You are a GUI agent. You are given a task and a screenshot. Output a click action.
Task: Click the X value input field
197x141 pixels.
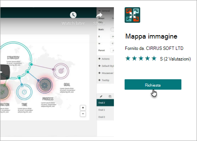pos(112,36)
